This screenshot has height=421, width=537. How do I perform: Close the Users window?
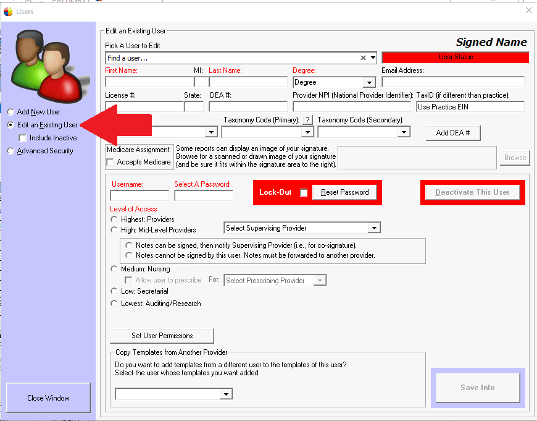point(529,11)
